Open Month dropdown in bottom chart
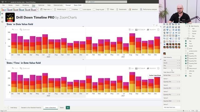Viewport: 200px width, 112px height. click(151, 68)
